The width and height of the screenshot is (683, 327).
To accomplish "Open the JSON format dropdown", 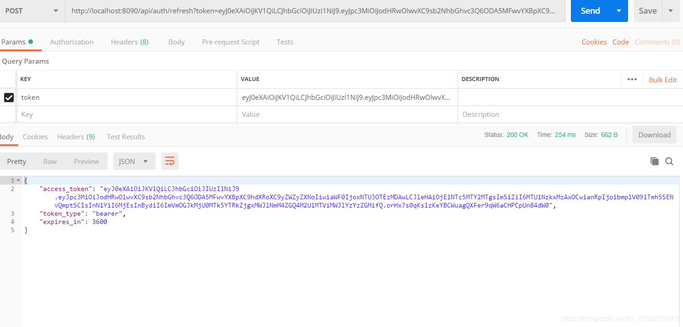I will click(x=134, y=161).
